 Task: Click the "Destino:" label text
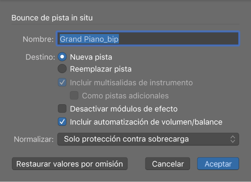click(x=40, y=58)
